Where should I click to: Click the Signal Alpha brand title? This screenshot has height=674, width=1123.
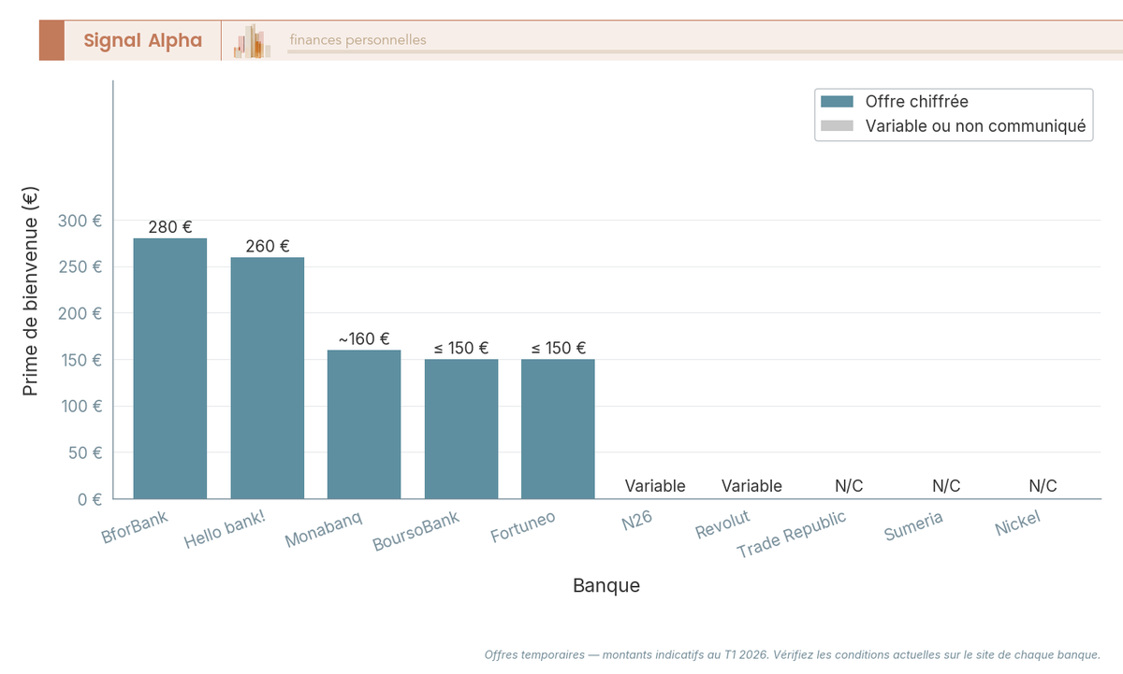(x=142, y=40)
